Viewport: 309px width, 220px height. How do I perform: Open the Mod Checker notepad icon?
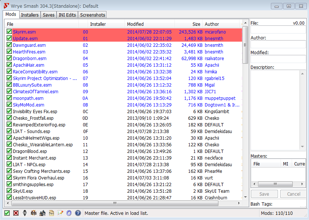[x=60, y=213]
